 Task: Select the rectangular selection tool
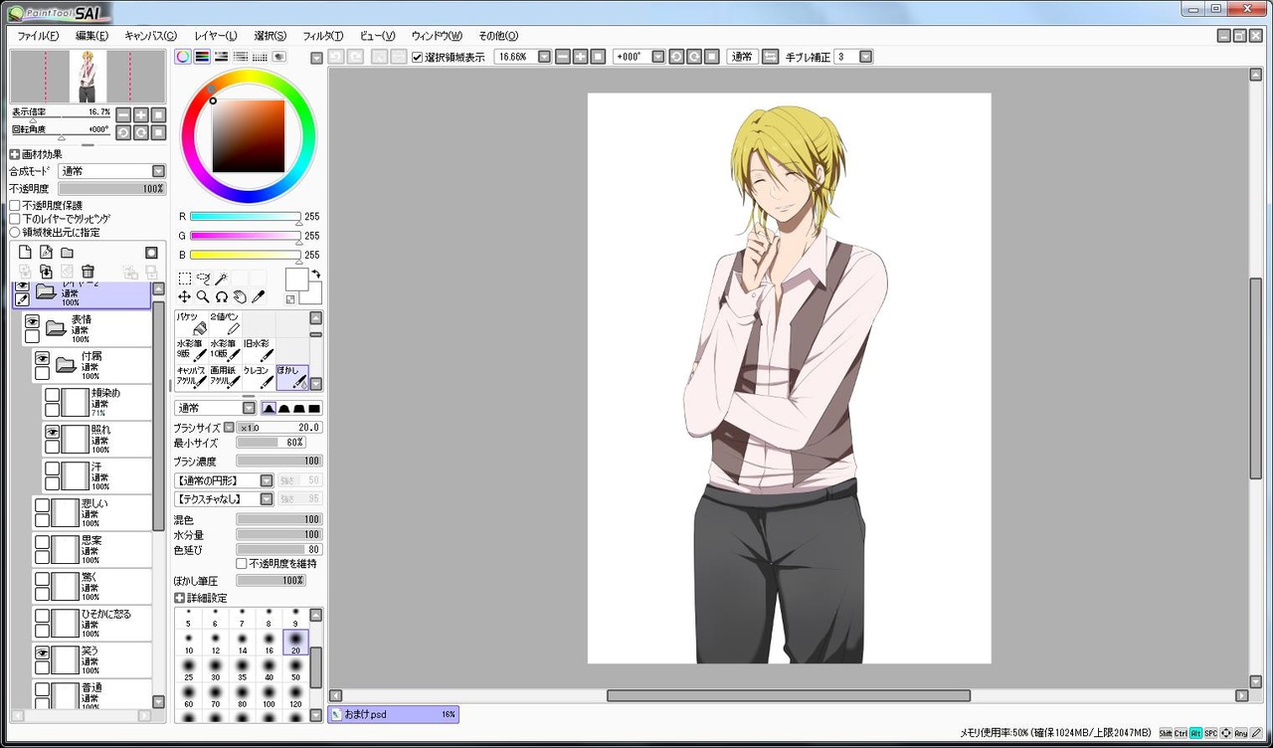click(x=185, y=279)
